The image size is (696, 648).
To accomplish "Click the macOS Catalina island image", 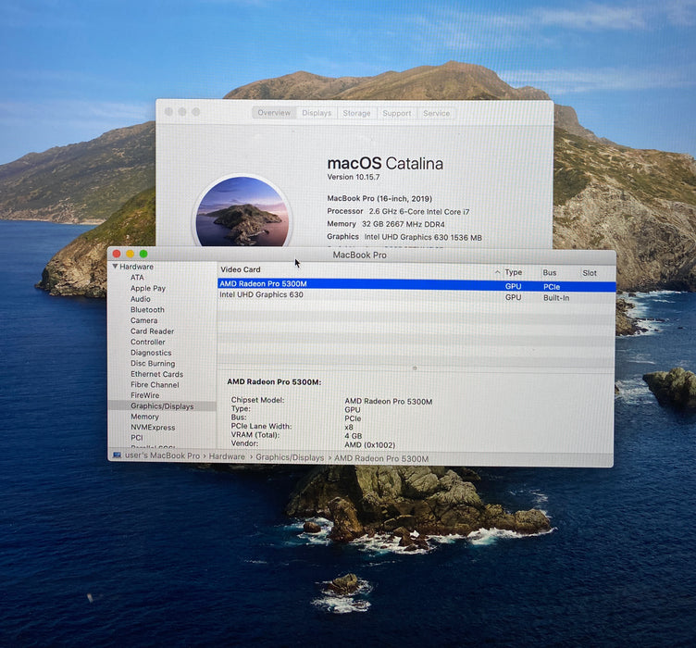I will [x=242, y=211].
